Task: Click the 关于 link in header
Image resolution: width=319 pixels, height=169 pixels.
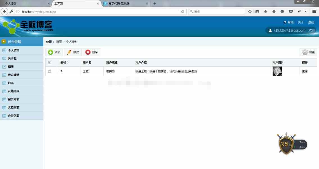Action: click(x=301, y=22)
